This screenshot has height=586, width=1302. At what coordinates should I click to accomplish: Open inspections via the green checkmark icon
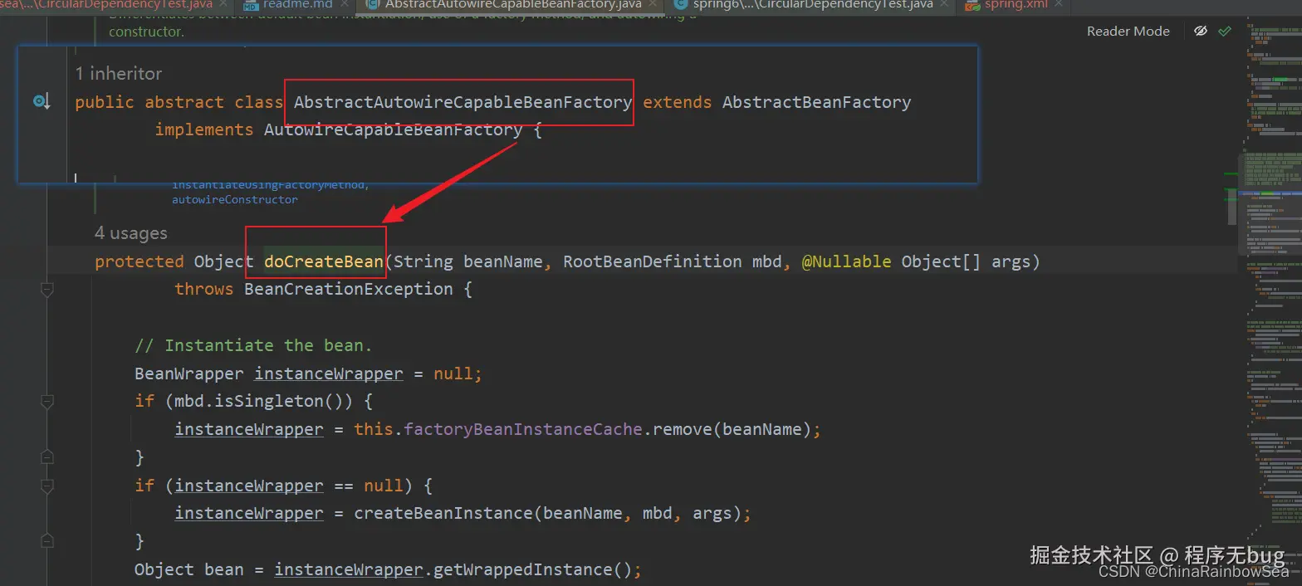pyautogui.click(x=1225, y=31)
